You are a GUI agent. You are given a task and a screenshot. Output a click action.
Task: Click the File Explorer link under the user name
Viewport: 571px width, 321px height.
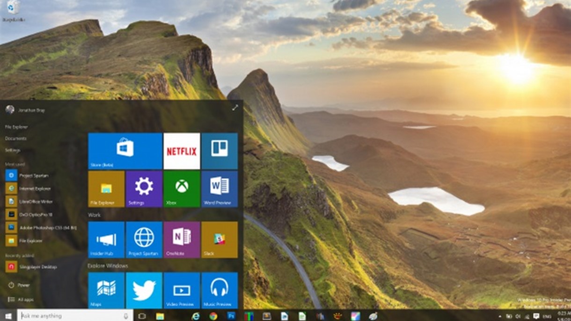[x=16, y=127]
